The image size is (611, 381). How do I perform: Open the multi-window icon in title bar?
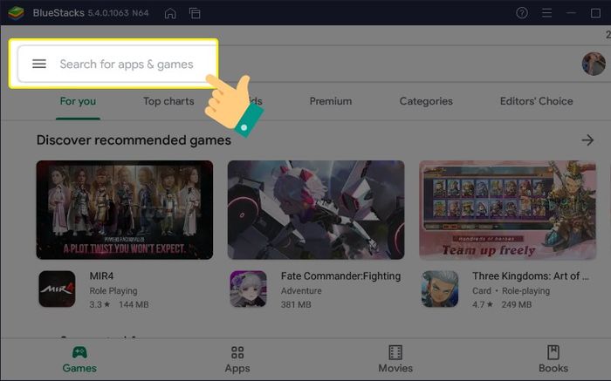point(195,13)
